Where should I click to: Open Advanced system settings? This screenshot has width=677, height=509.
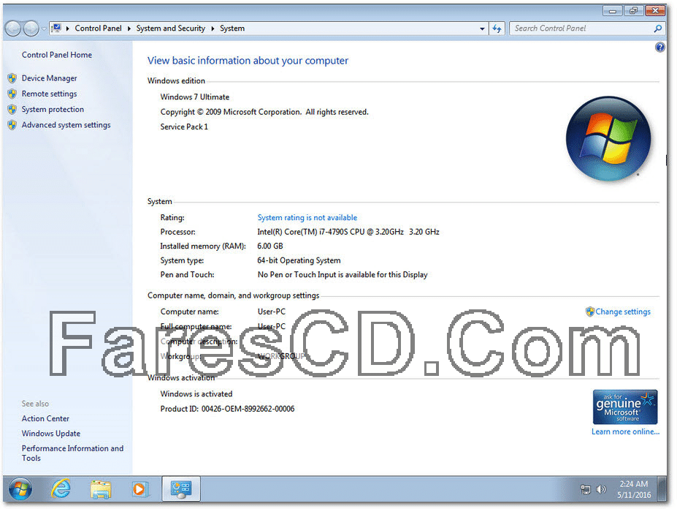pos(66,125)
